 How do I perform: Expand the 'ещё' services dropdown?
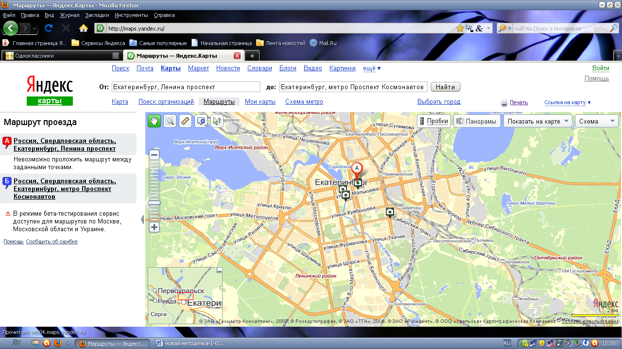point(372,68)
